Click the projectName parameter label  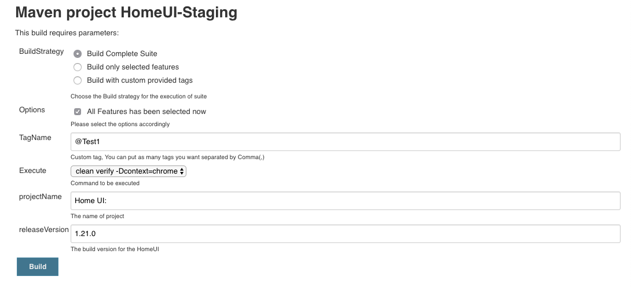click(41, 197)
